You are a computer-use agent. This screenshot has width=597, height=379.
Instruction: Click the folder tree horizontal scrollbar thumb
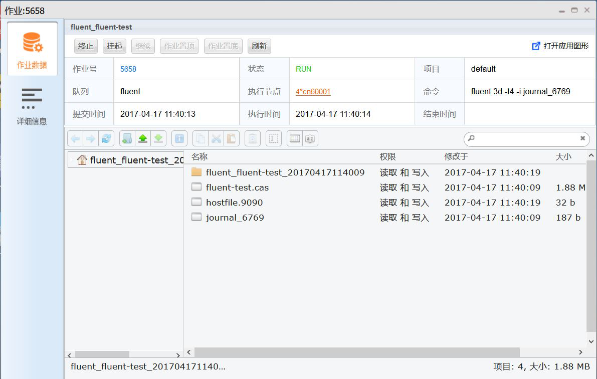pos(102,354)
